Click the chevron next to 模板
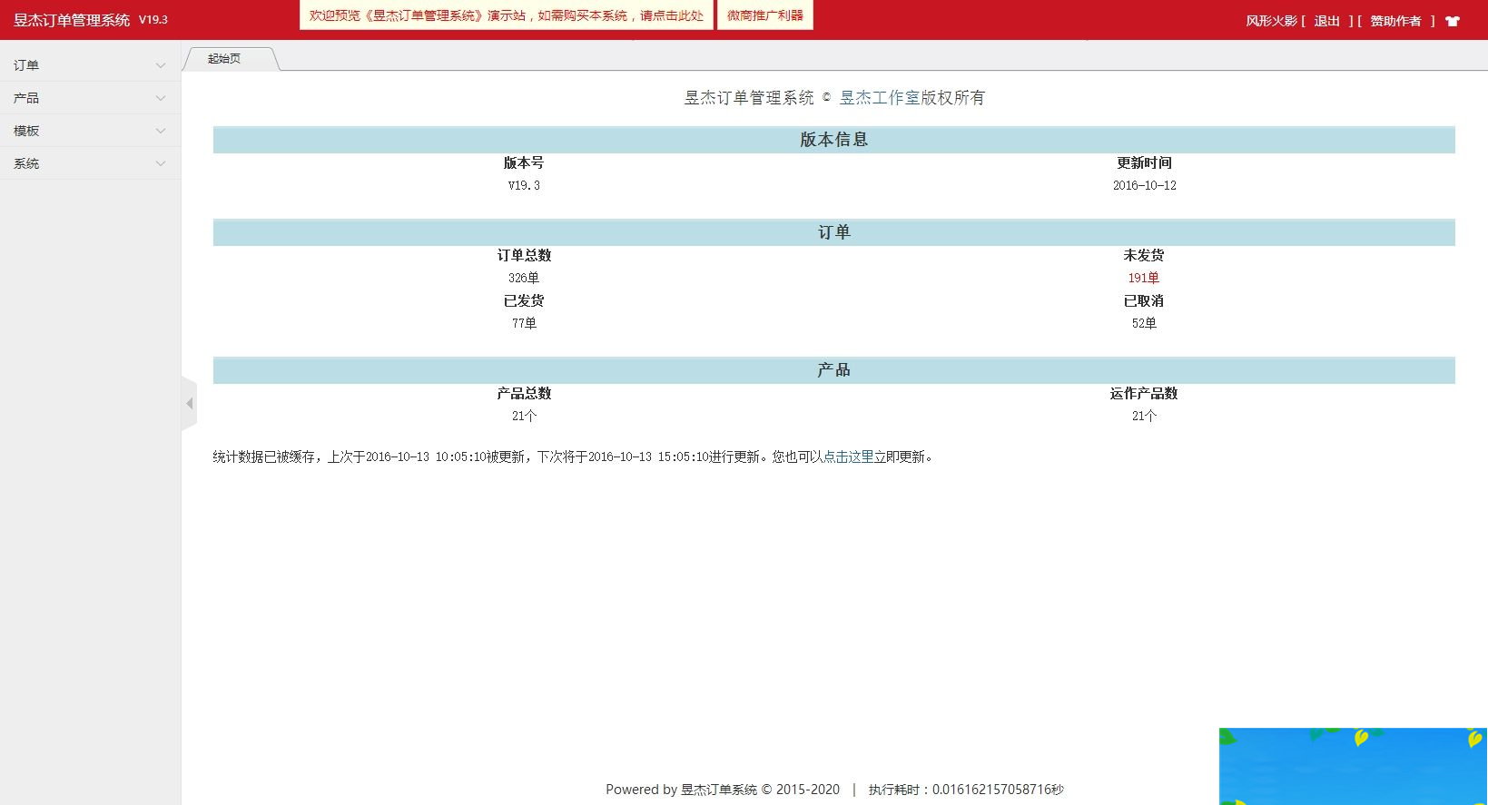Image resolution: width=1488 pixels, height=805 pixels. tap(161, 131)
